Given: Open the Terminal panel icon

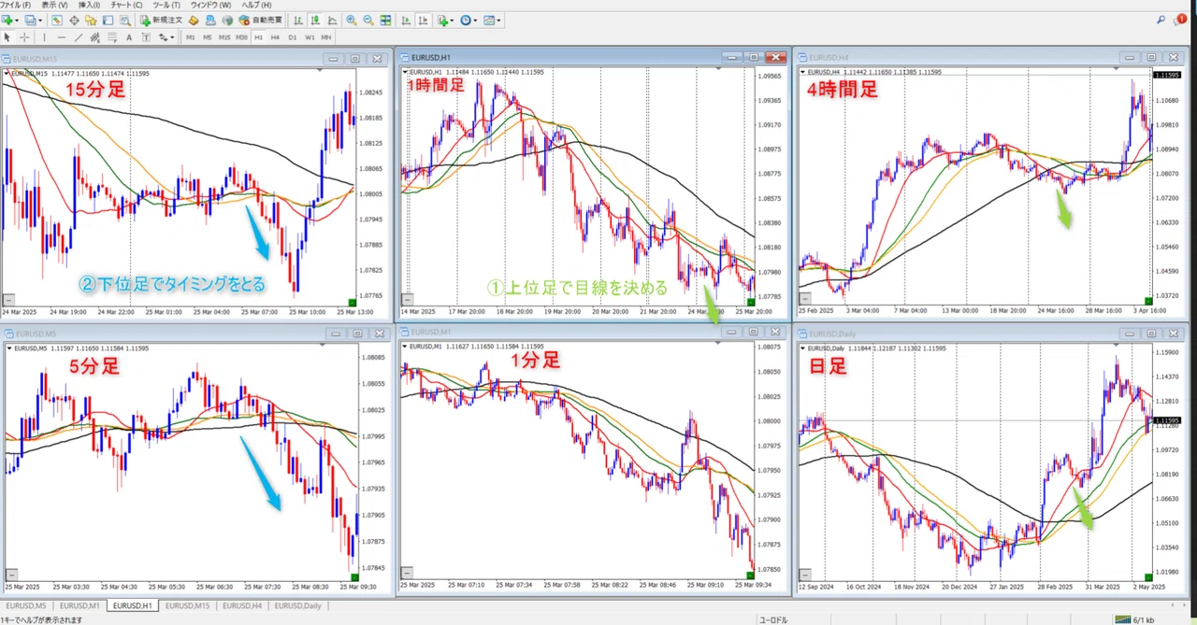Looking at the screenshot, I should point(108,20).
